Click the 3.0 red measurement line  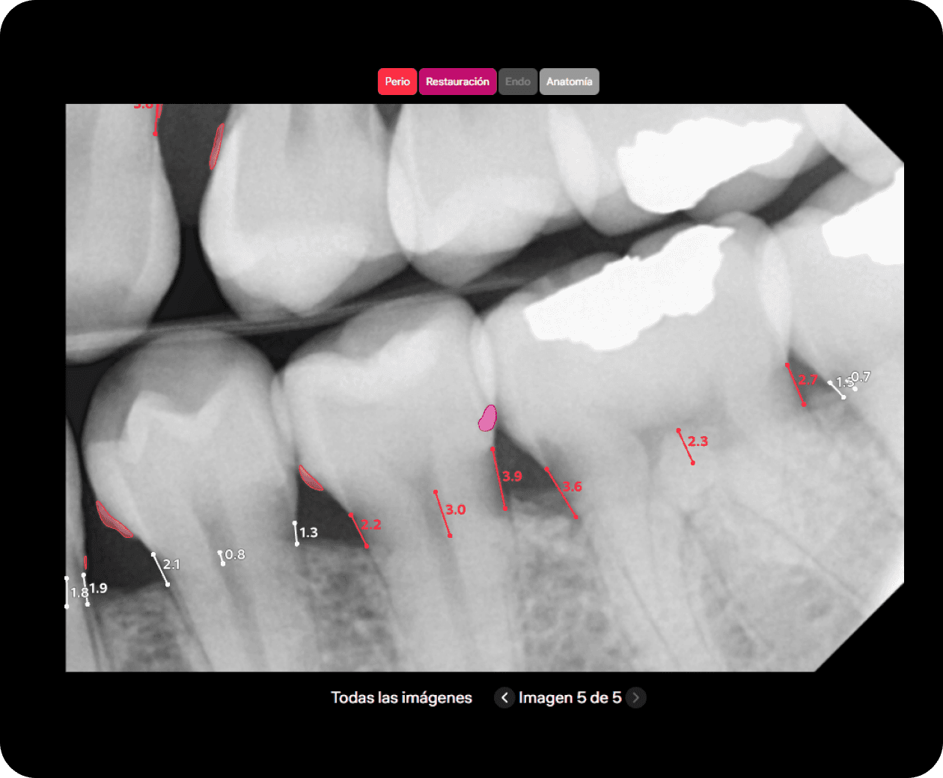coord(443,514)
